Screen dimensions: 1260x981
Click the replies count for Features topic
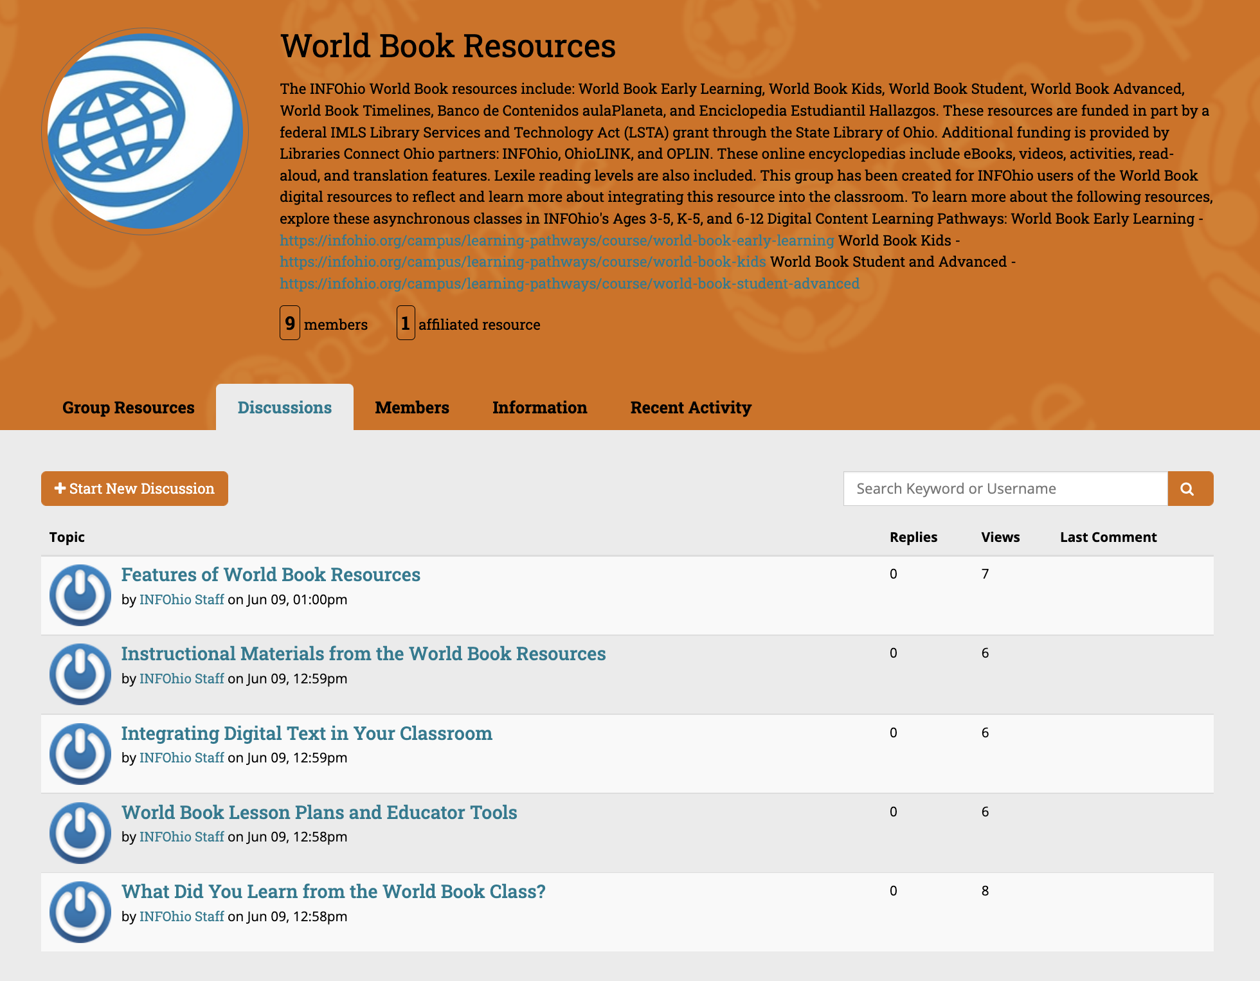coord(894,574)
